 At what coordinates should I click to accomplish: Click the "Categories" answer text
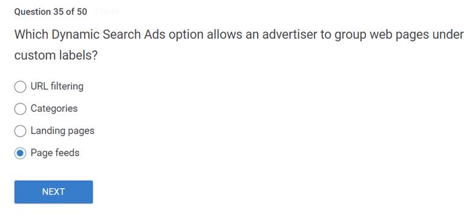[54, 108]
